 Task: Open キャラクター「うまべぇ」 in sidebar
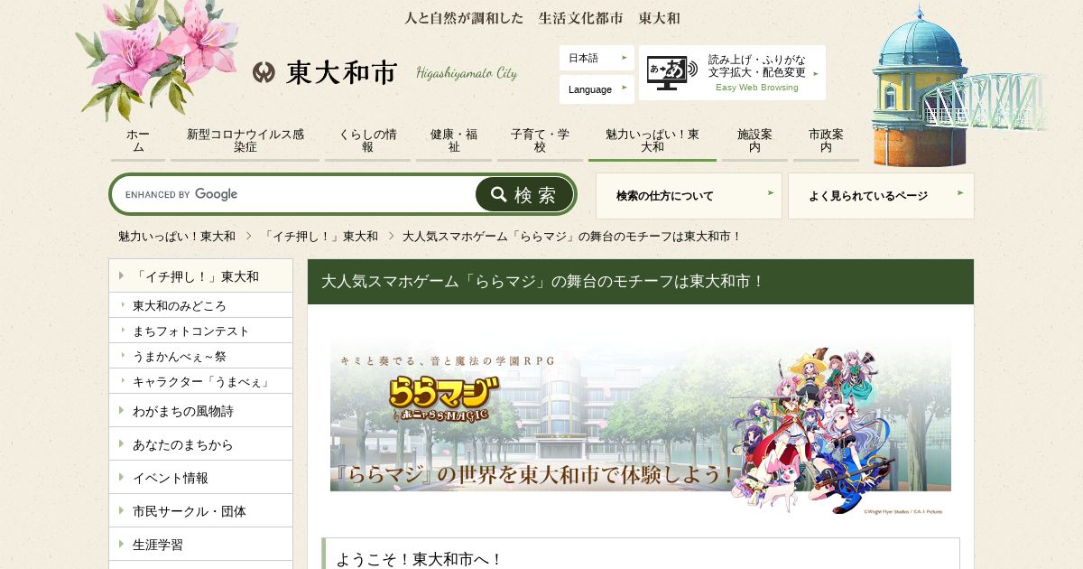(200, 381)
